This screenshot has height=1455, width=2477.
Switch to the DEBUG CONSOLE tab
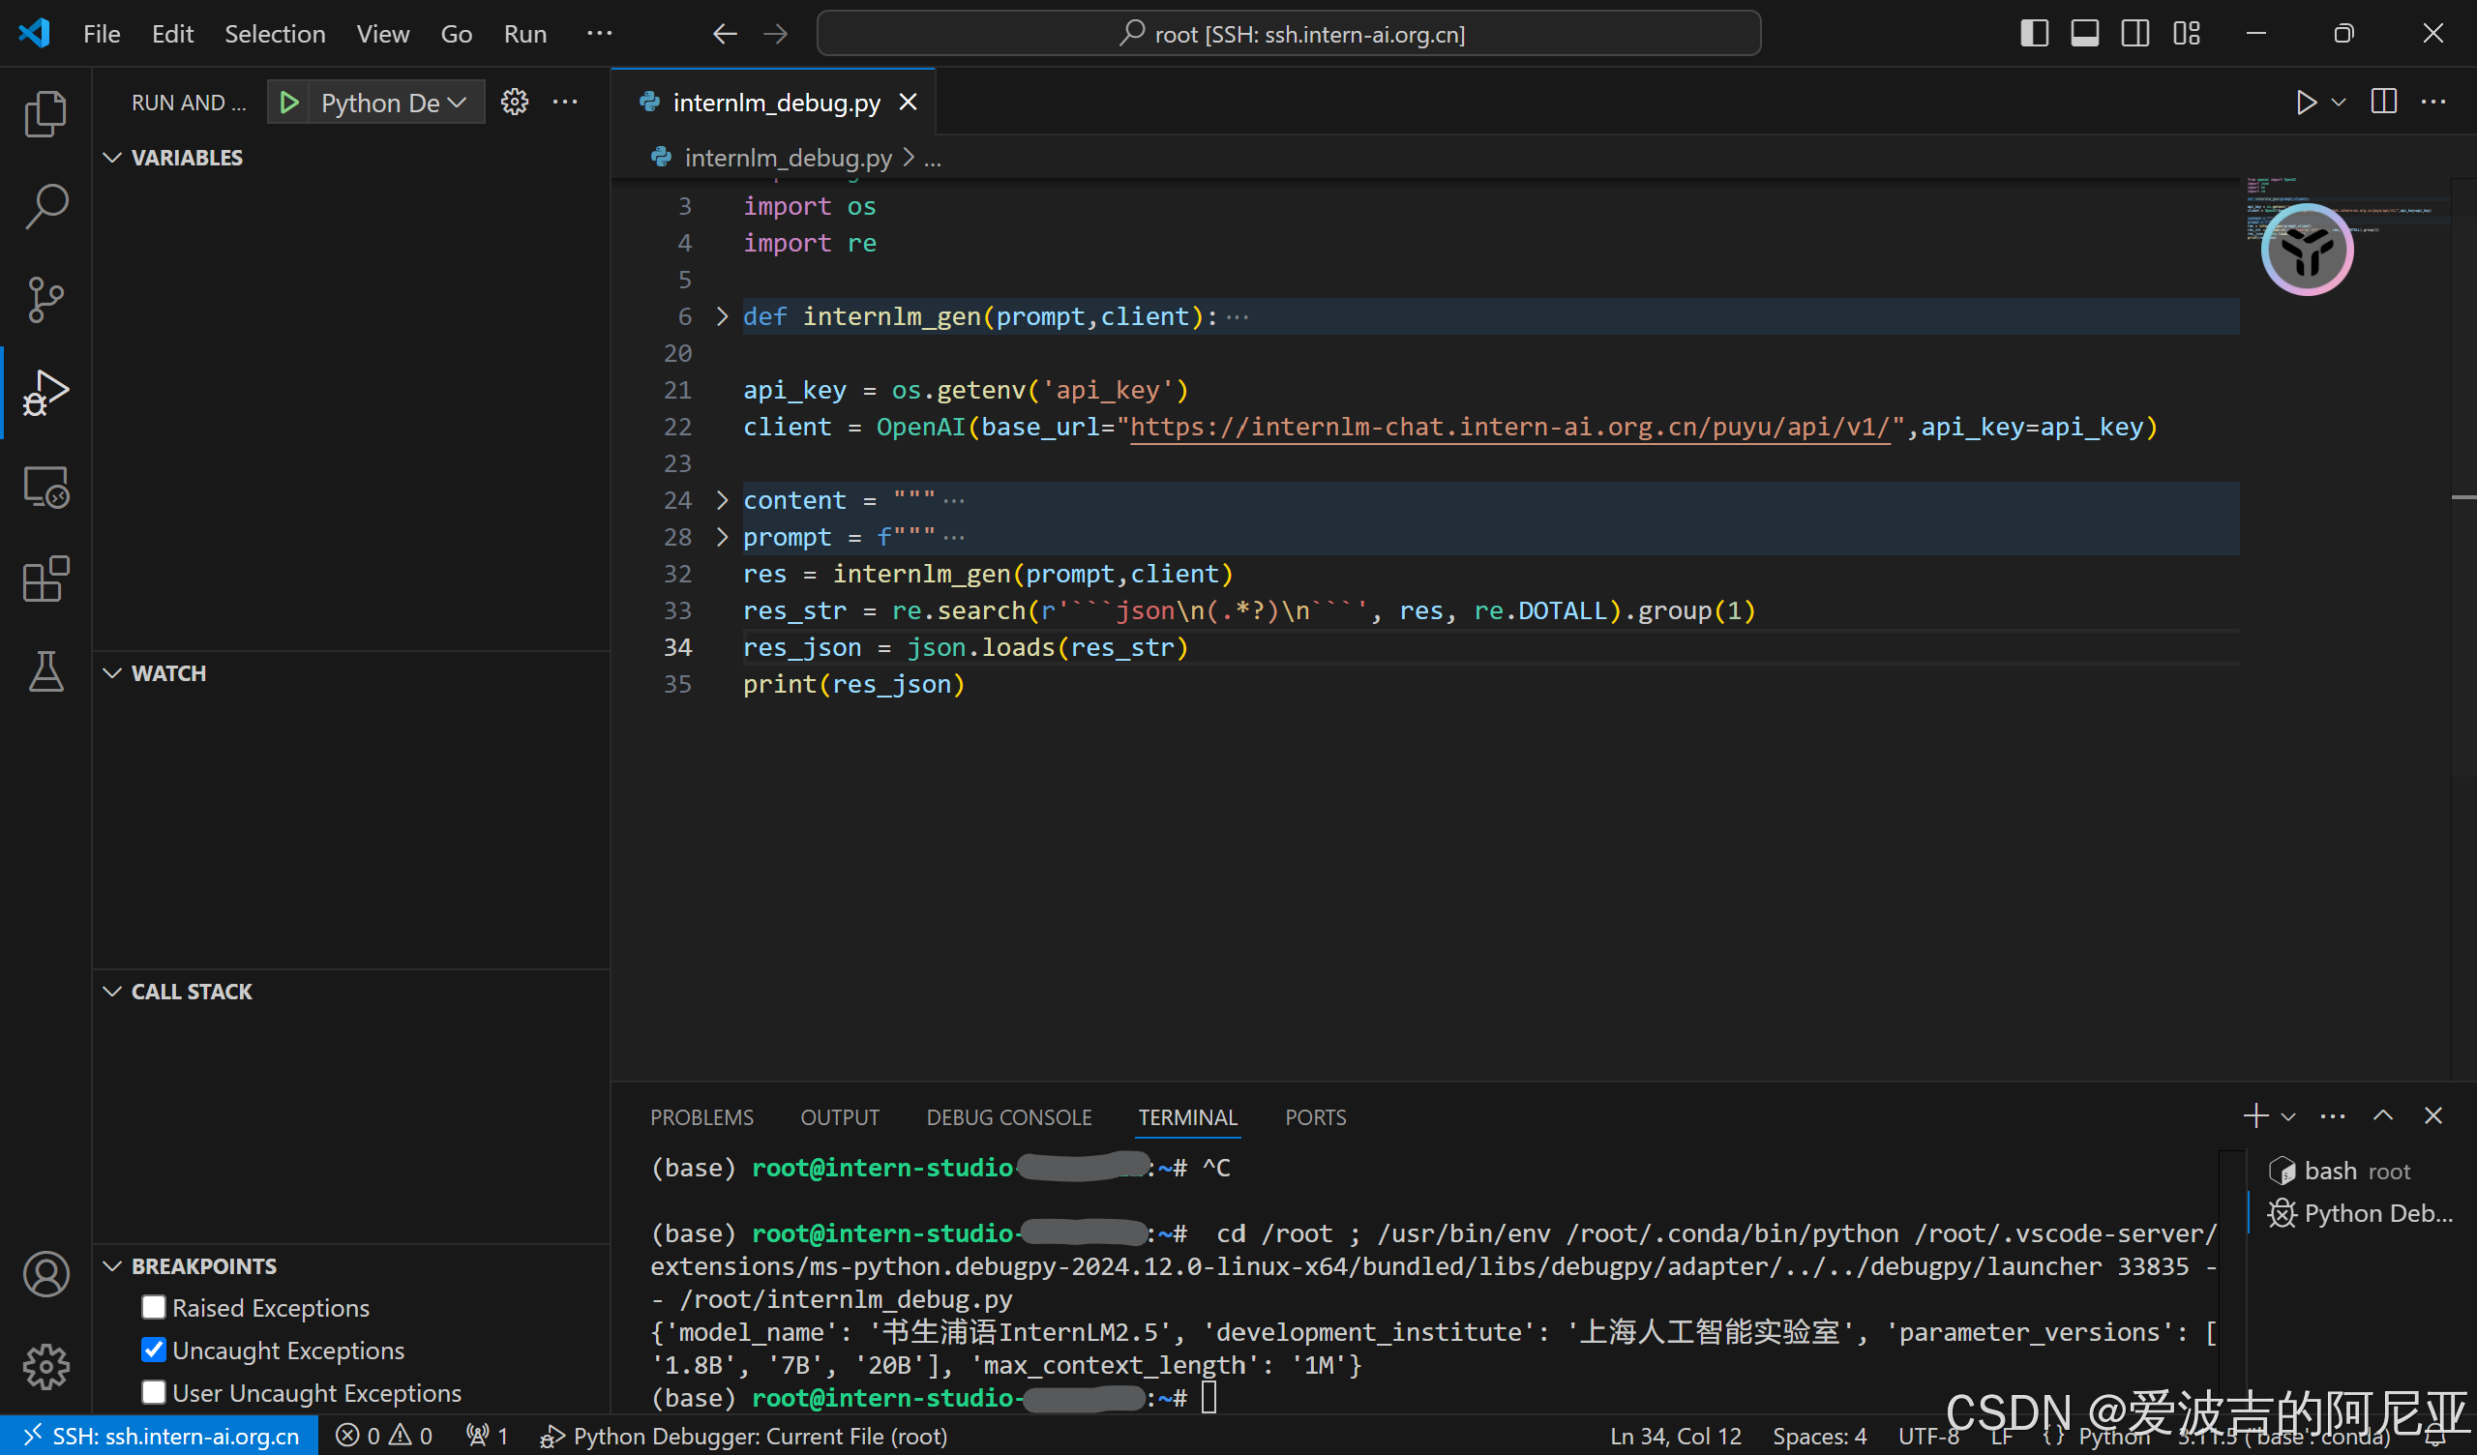[x=1008, y=1116]
